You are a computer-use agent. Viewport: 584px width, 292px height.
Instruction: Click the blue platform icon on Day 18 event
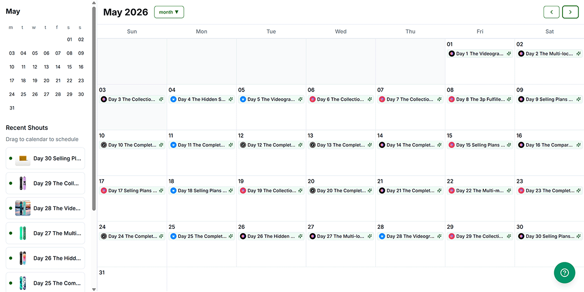coord(173,191)
